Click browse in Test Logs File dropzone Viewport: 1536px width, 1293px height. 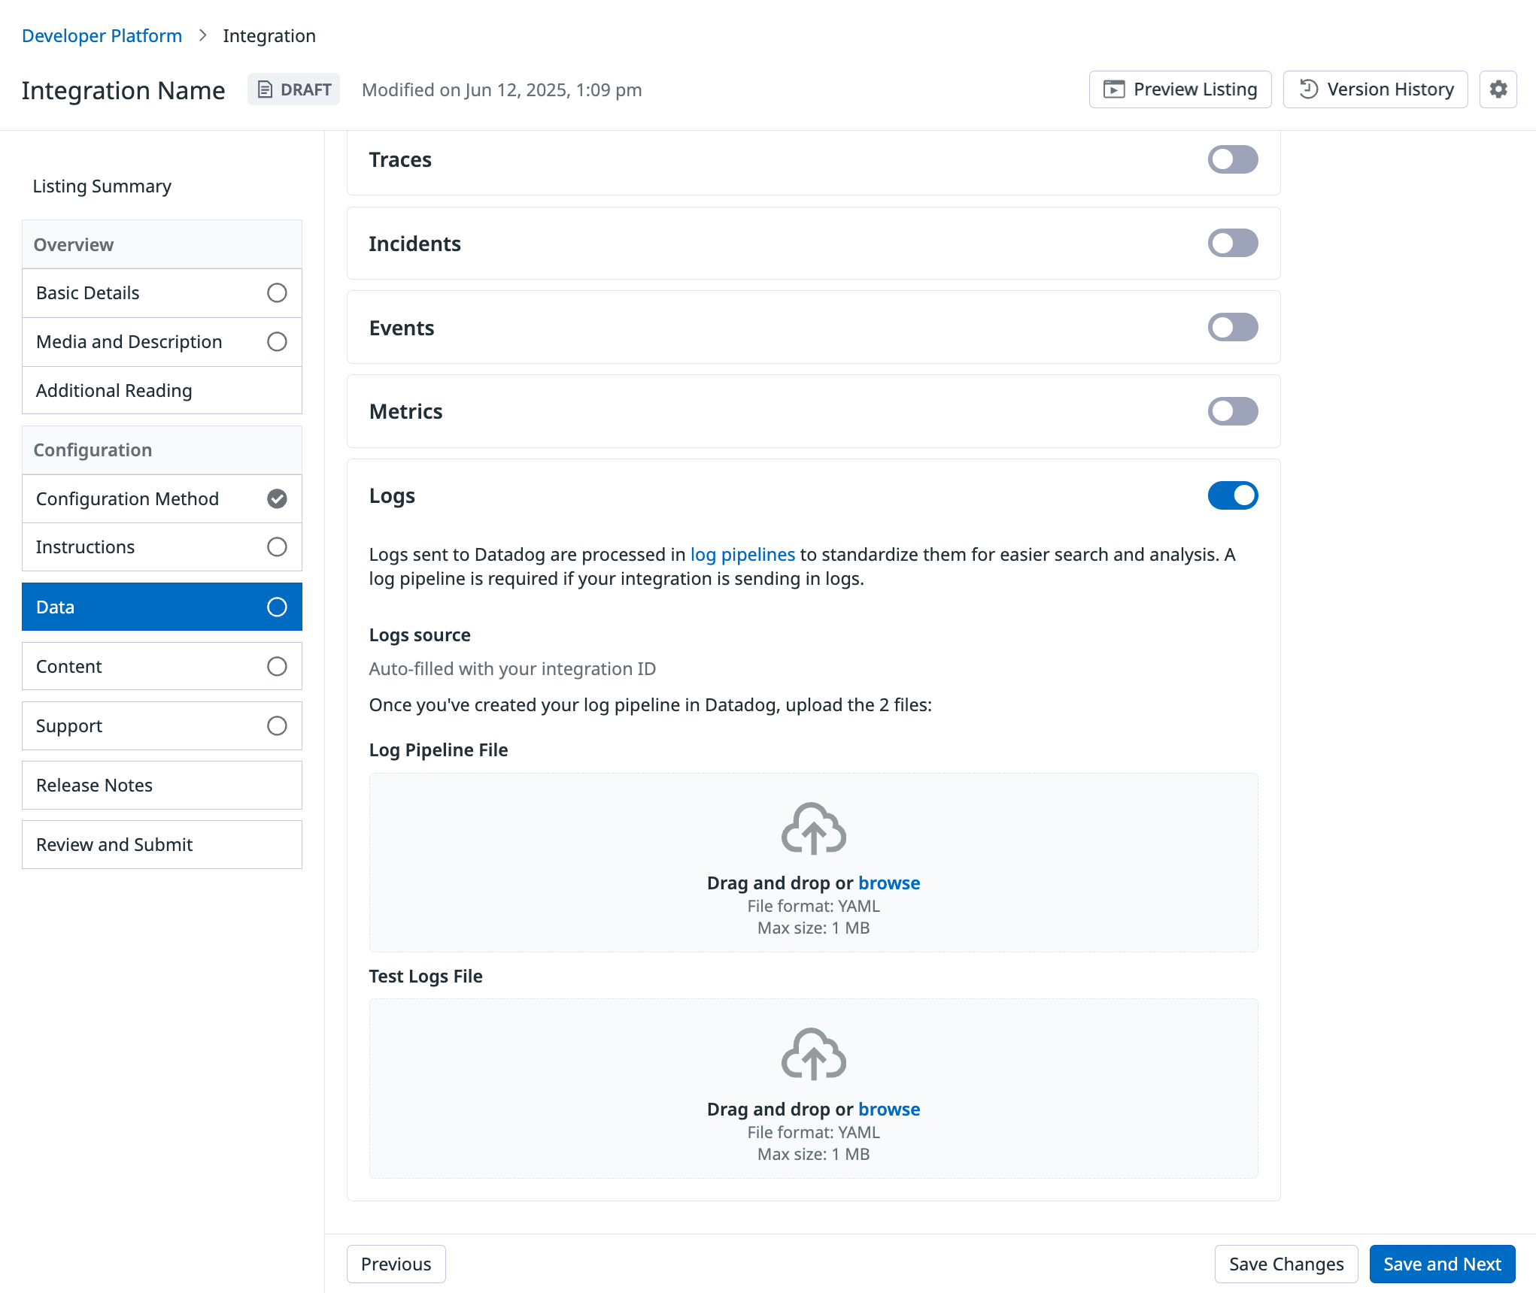click(x=888, y=1110)
